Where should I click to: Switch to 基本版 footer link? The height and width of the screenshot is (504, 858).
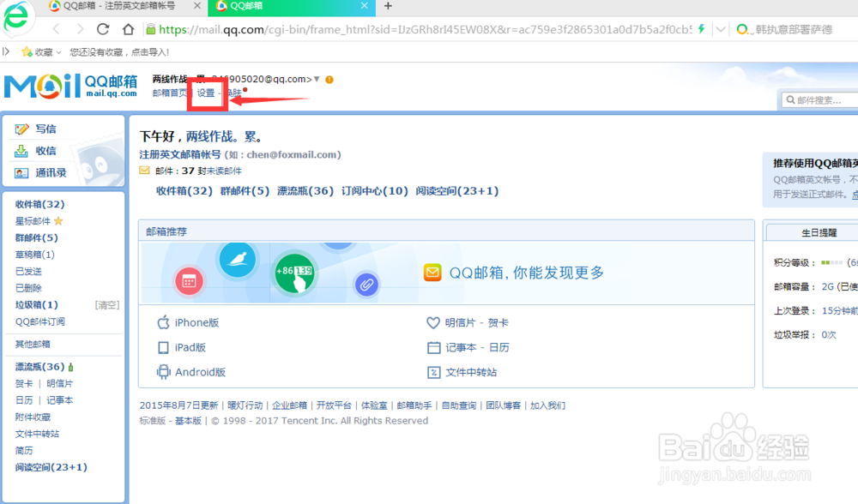point(188,421)
